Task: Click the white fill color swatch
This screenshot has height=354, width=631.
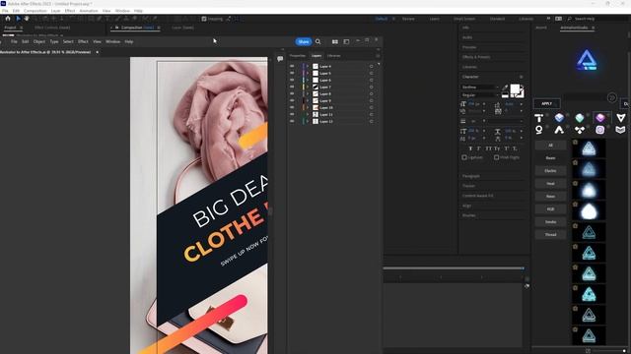Action: click(x=515, y=88)
